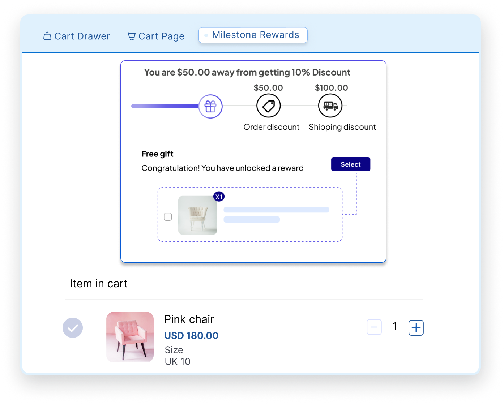504x404 pixels.
Task: Click the X1 quantity badge
Action: coord(219,197)
